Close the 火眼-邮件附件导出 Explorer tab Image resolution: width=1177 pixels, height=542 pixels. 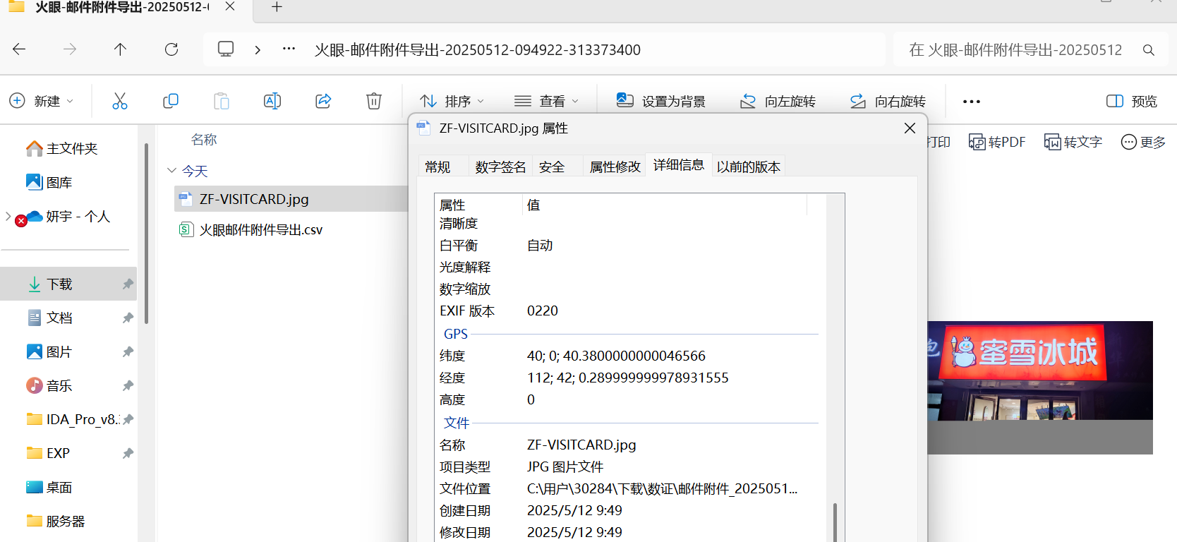(x=230, y=6)
